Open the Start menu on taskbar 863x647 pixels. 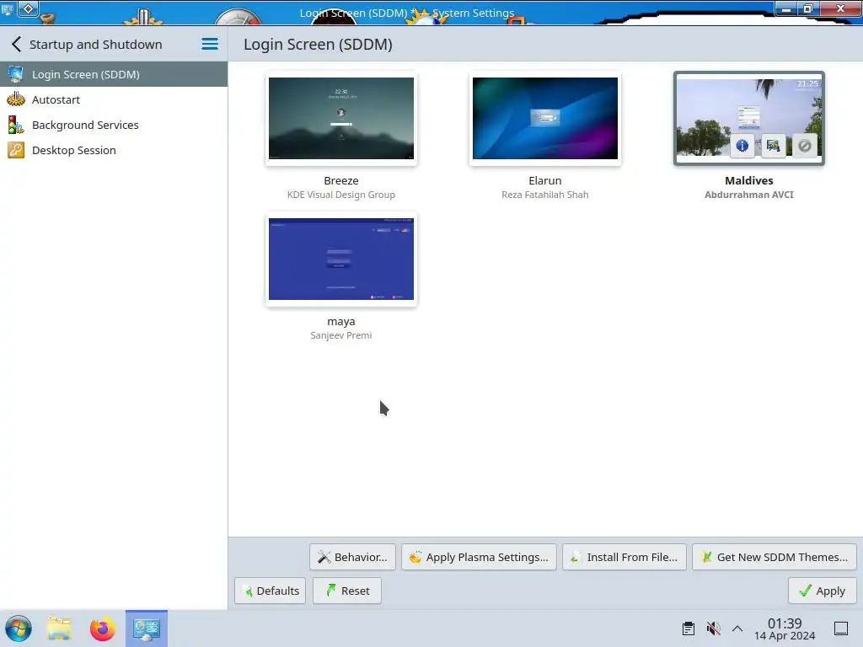(19, 628)
